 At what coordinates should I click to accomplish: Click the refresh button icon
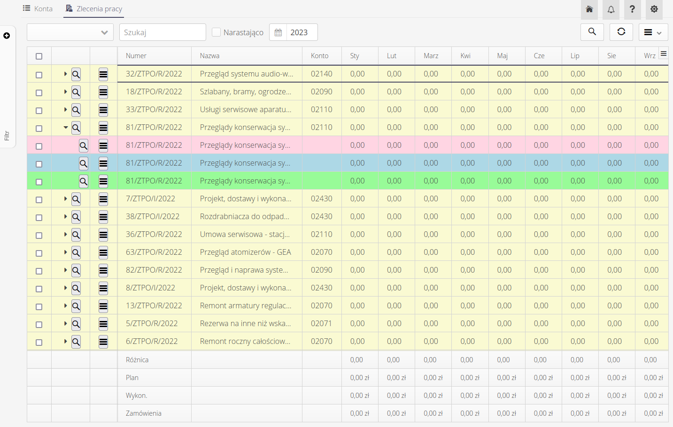[621, 32]
